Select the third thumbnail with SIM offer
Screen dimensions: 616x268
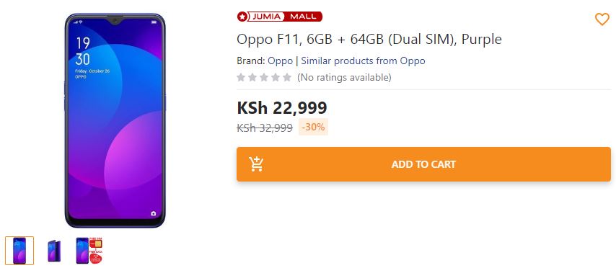click(89, 250)
